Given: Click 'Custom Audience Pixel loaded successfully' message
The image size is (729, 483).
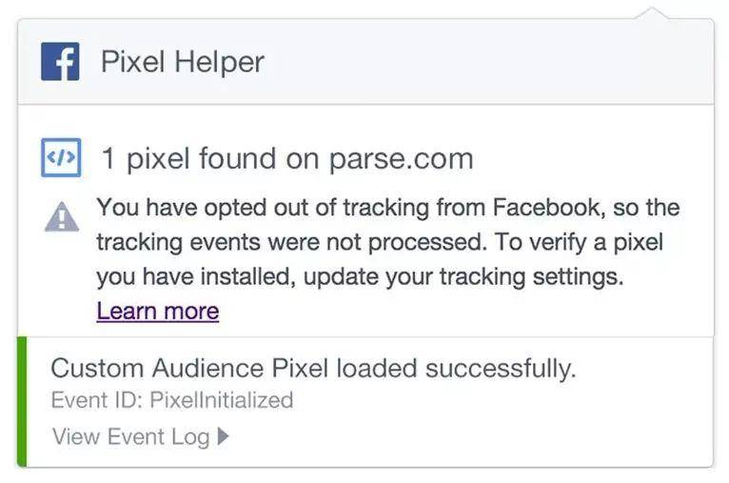Looking at the screenshot, I should tap(313, 368).
